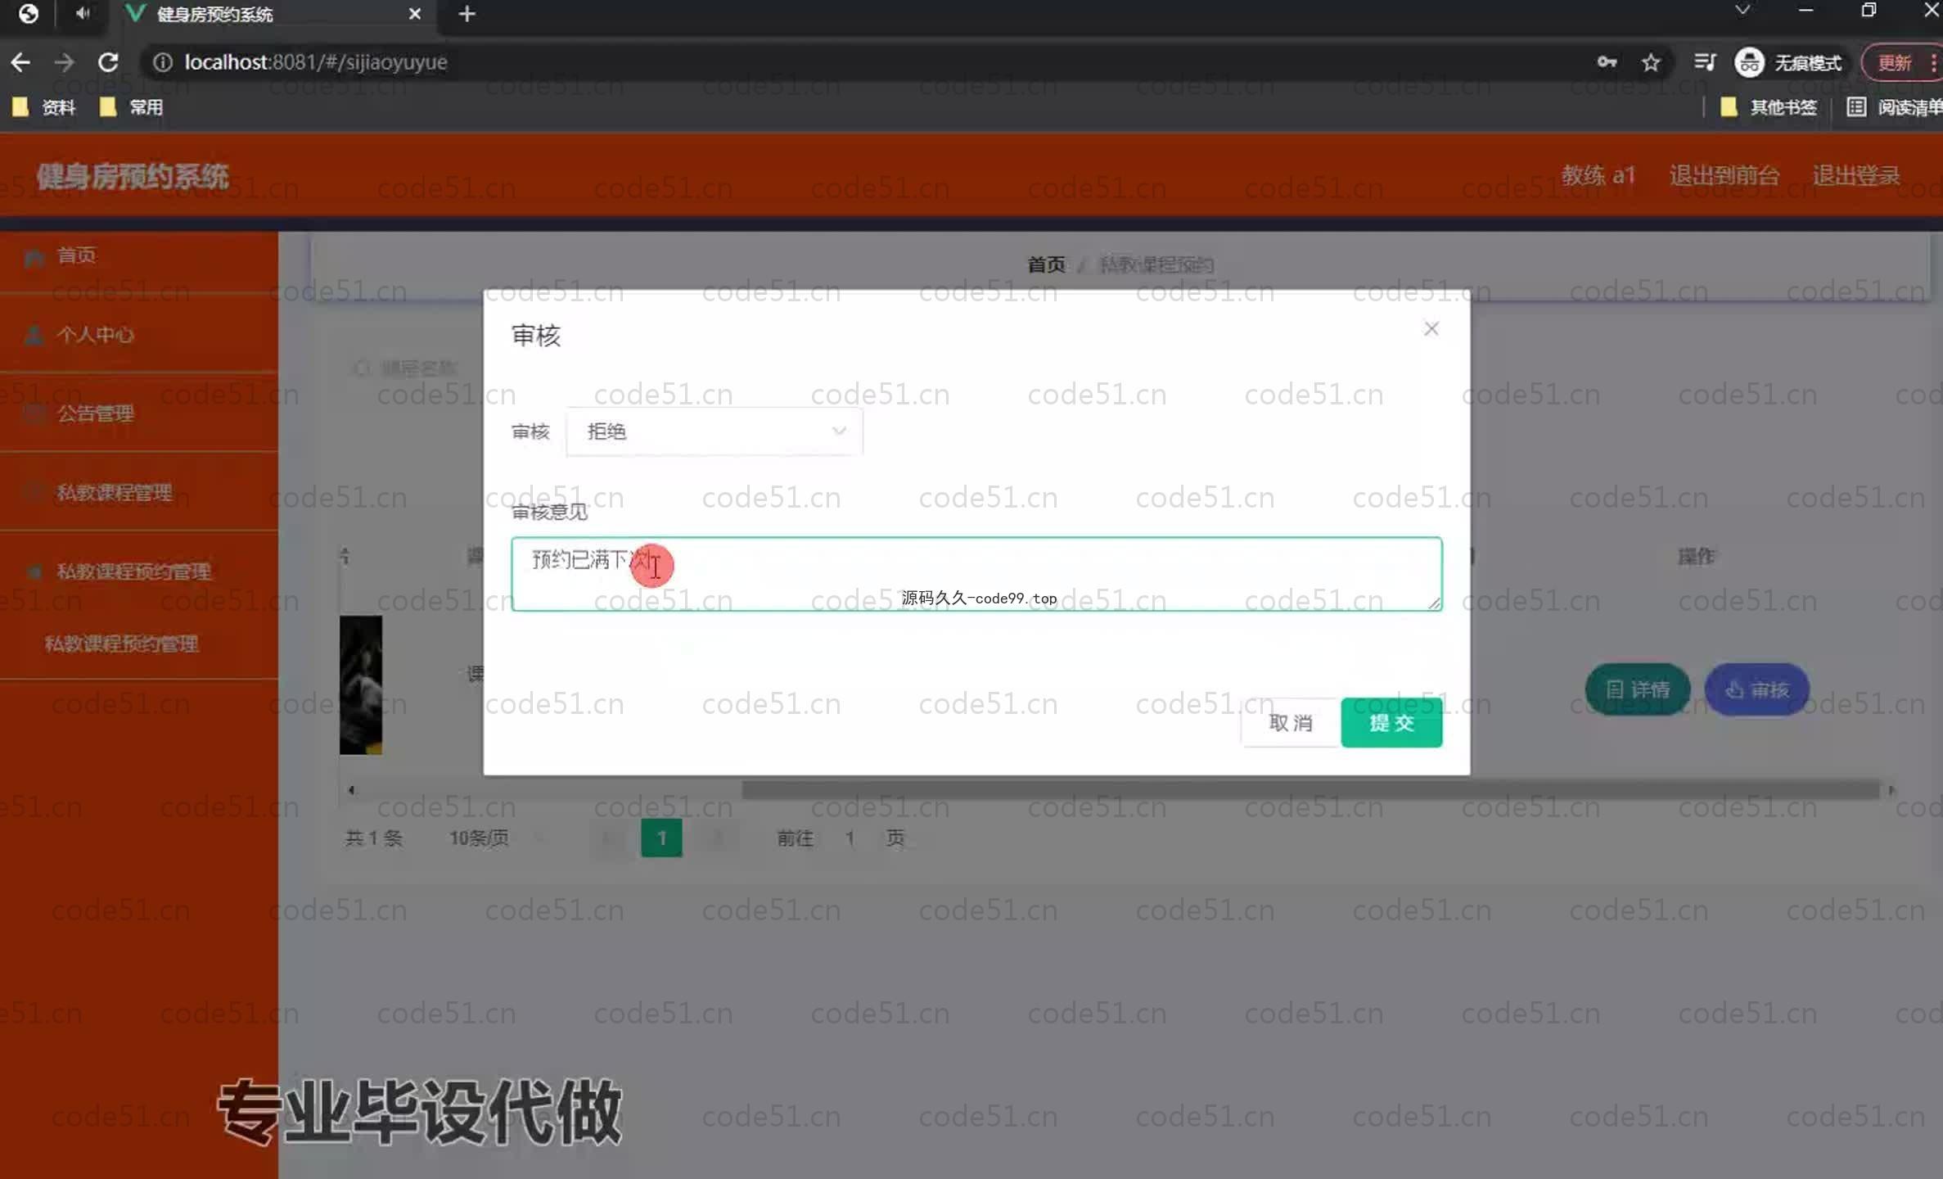Click the site info icon in address bar

(163, 62)
